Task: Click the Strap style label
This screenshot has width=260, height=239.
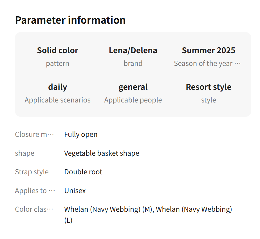Action: [32, 172]
